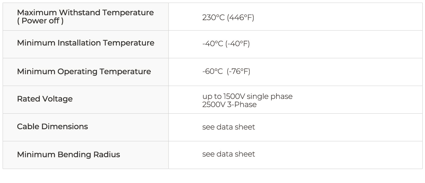Click the 2500V voltage figure
This screenshot has height=183, width=425.
point(213,105)
